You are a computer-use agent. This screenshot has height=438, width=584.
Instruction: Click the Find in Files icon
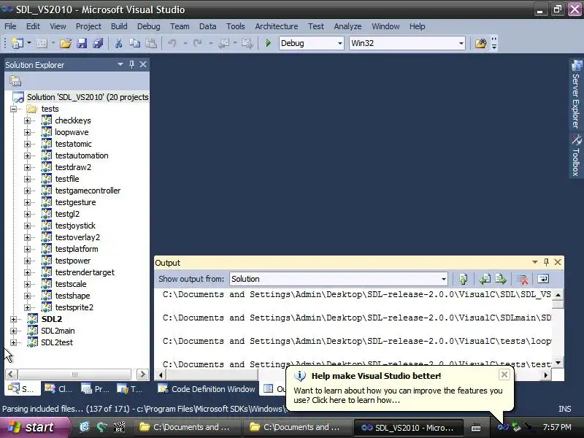[480, 43]
